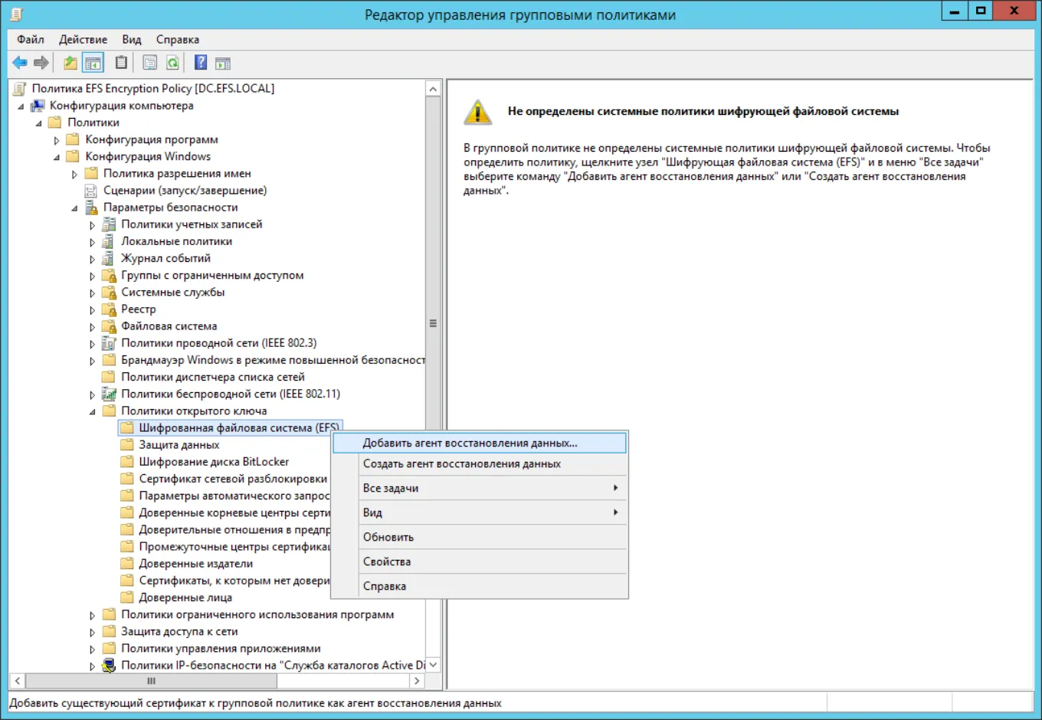Collapse the 'Конфигурация Windows' node
Screen dimensions: 1042x720
[57, 157]
